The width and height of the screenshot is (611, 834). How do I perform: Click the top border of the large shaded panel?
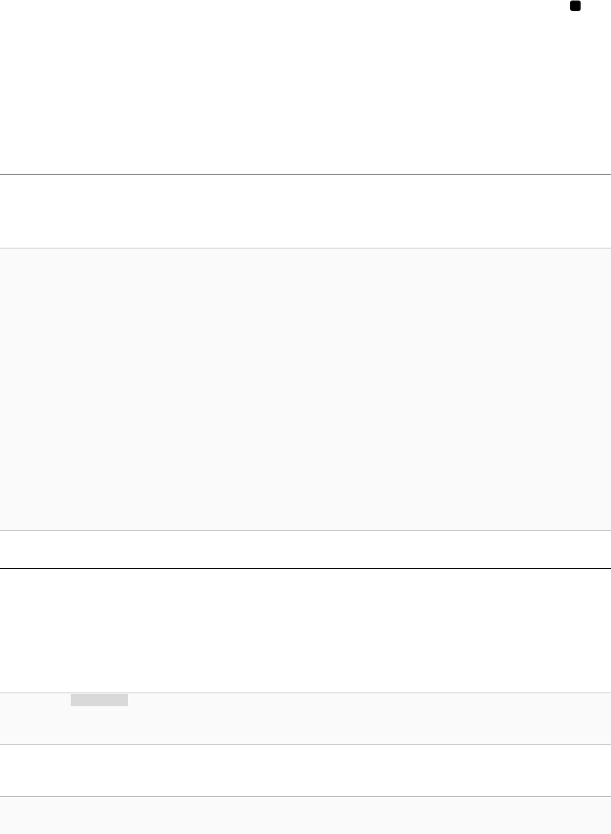click(x=305, y=248)
